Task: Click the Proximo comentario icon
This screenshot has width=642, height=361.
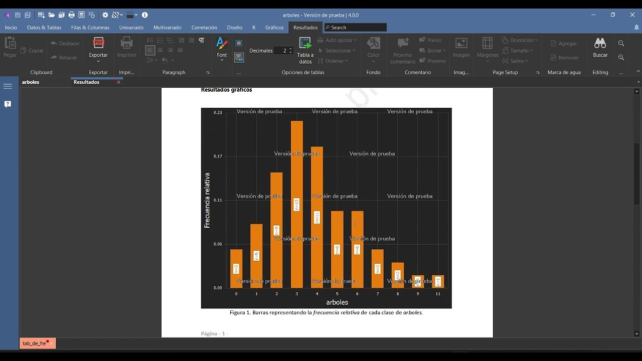Action: (x=403, y=44)
